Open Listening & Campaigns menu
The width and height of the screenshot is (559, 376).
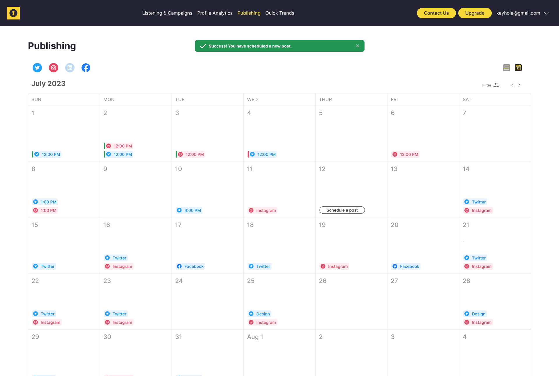[x=167, y=13]
